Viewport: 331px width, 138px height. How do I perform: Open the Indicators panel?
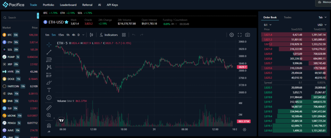click(x=109, y=35)
